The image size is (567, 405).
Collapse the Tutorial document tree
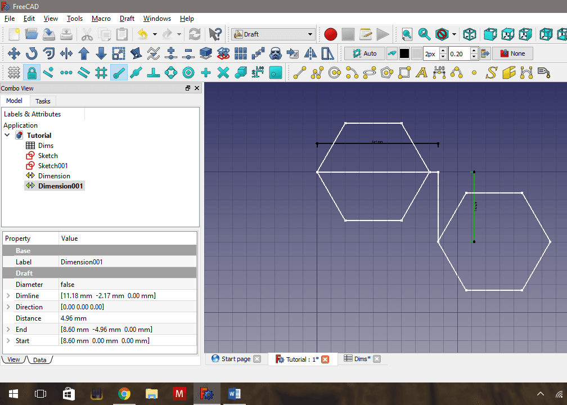click(7, 135)
